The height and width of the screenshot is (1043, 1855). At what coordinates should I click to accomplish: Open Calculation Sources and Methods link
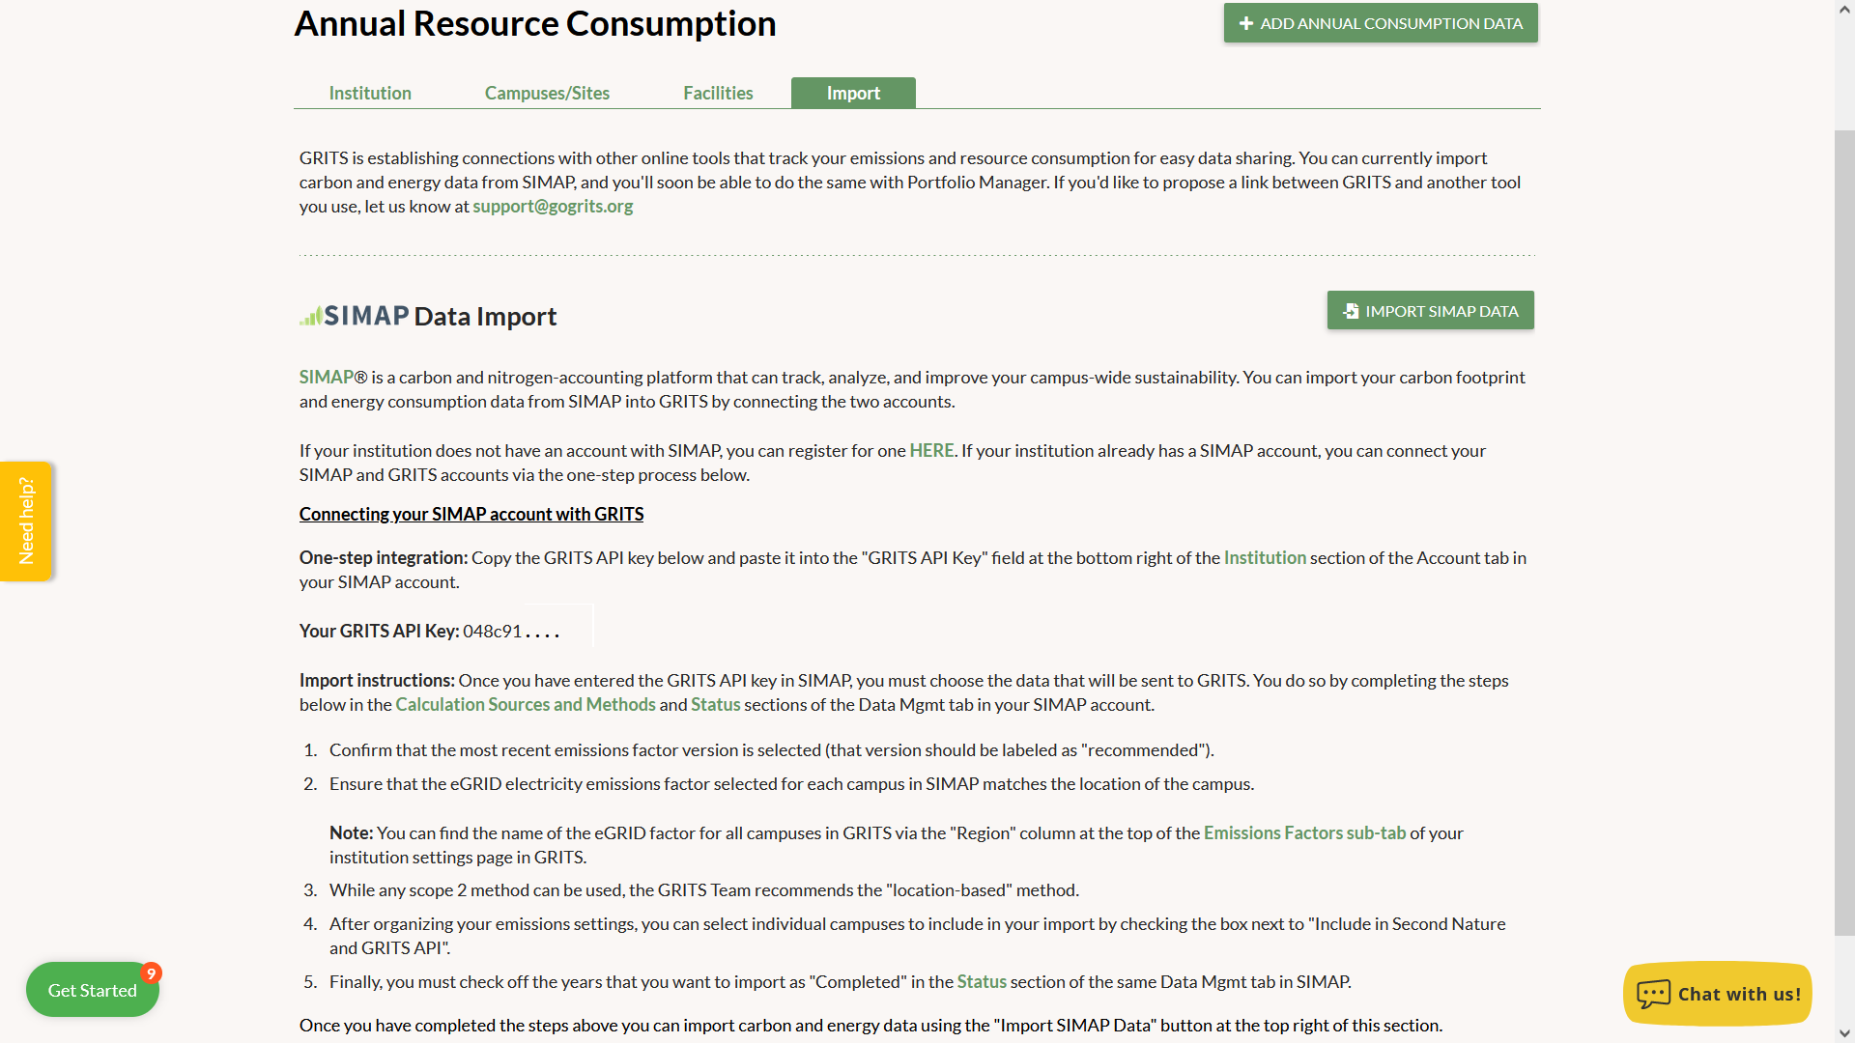tap(526, 705)
